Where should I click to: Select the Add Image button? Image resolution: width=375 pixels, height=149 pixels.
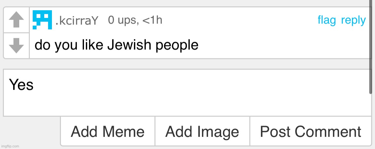[202, 131]
